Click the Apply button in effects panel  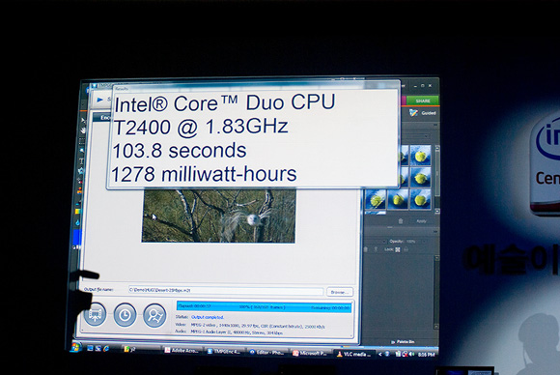click(x=421, y=221)
